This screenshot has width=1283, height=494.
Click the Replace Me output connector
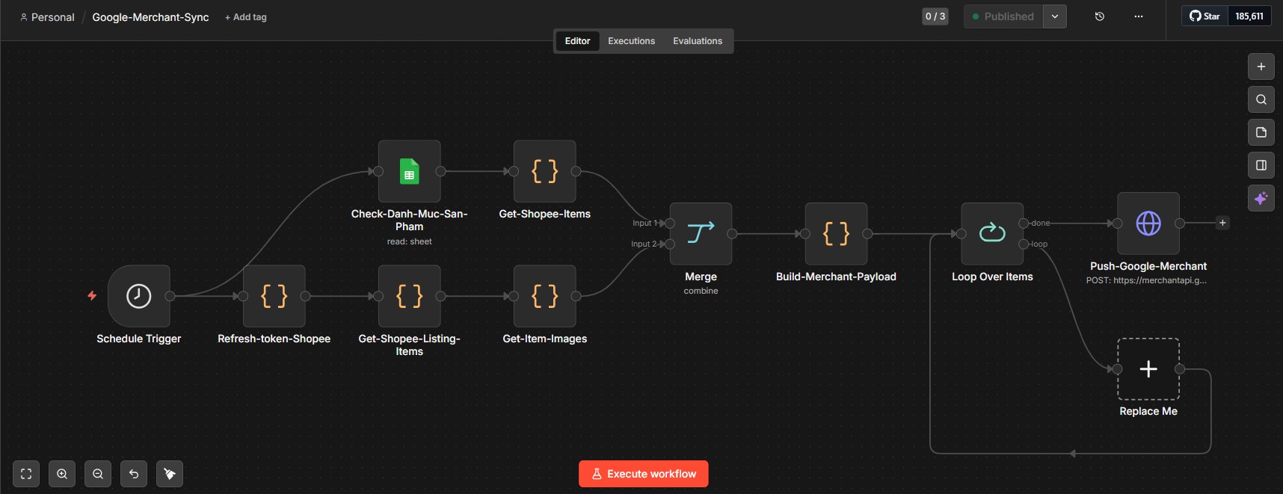[1180, 369]
